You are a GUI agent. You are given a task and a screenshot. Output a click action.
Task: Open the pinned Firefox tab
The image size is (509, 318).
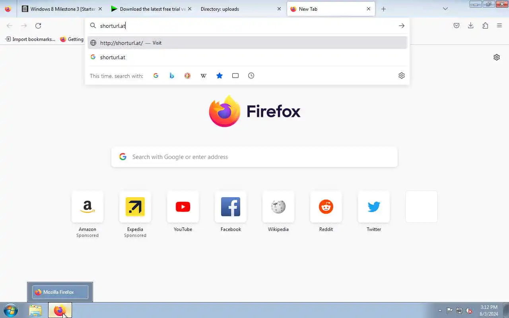[8, 9]
